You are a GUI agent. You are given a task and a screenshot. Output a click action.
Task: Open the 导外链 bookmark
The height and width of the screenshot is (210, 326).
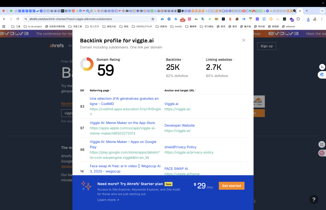(260, 26)
